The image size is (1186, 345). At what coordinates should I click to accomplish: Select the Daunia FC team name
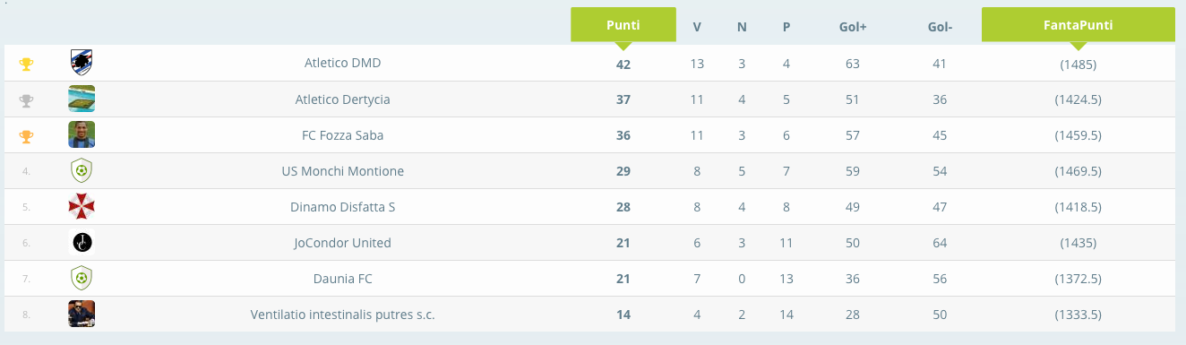point(343,279)
